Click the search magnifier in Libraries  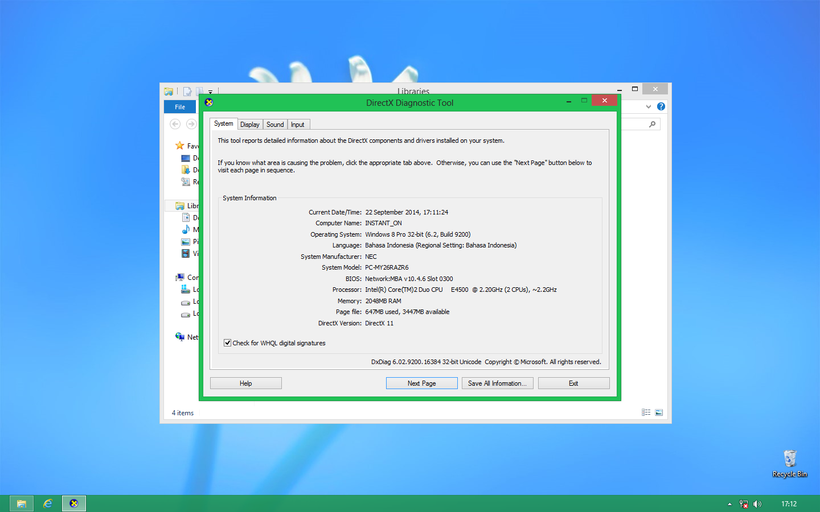click(x=653, y=124)
